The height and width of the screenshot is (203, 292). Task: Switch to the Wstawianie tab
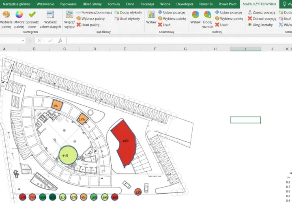[45, 4]
